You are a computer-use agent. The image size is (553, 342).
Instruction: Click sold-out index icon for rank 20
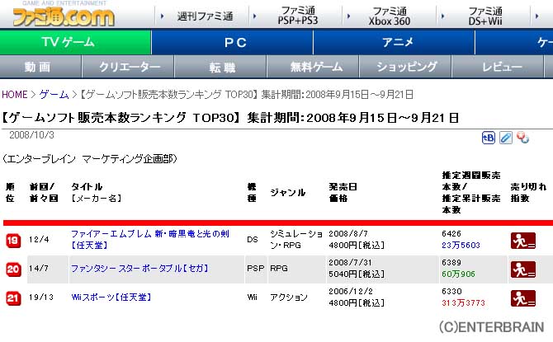point(523,269)
